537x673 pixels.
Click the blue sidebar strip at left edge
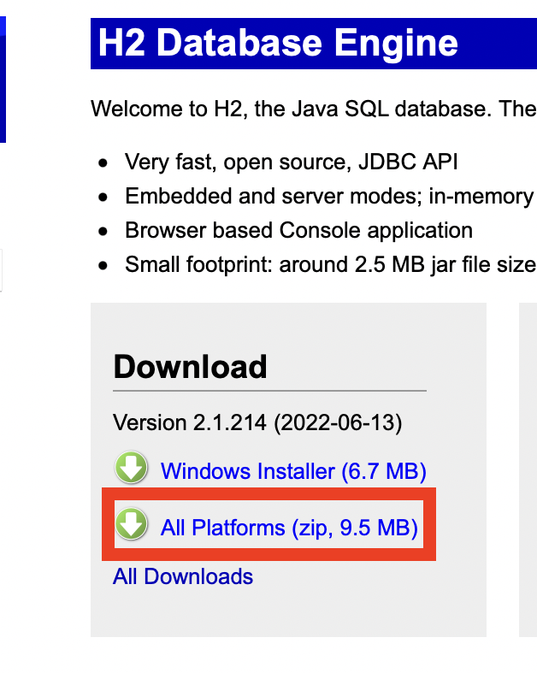pyautogui.click(x=3, y=77)
